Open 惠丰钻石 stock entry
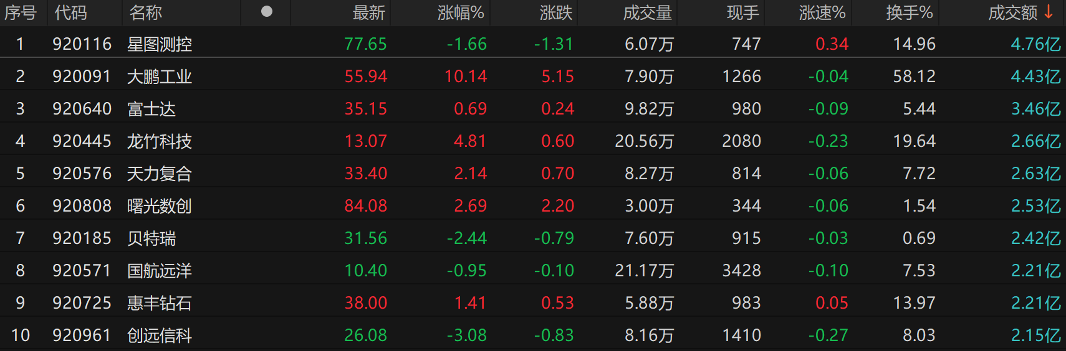 point(160,303)
